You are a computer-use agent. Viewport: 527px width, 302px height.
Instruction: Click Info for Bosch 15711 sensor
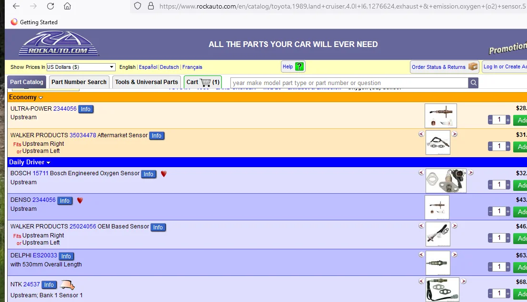click(x=149, y=174)
